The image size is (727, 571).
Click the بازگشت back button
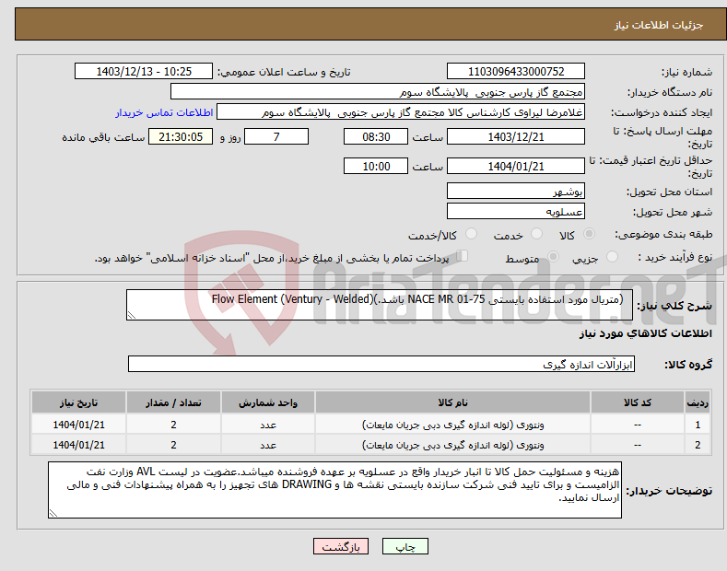tap(341, 547)
